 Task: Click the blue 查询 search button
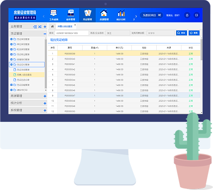pos(182,33)
